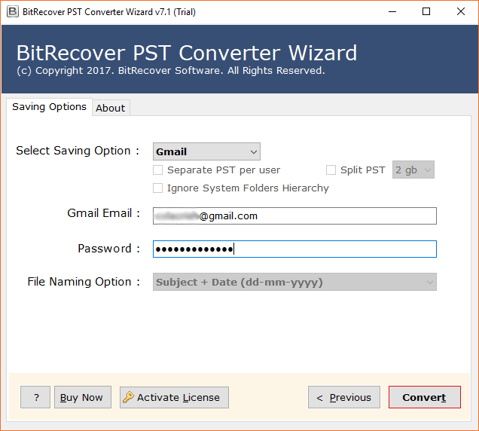The height and width of the screenshot is (431, 479).
Task: Close the PST Converter Wizard window
Action: 461,11
